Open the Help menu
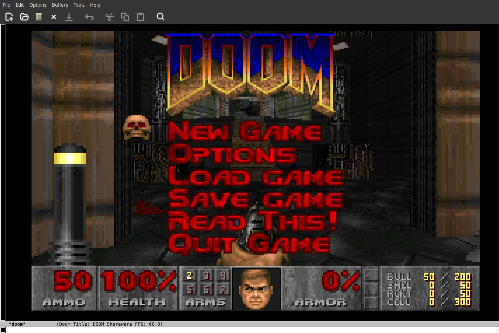 click(x=95, y=5)
